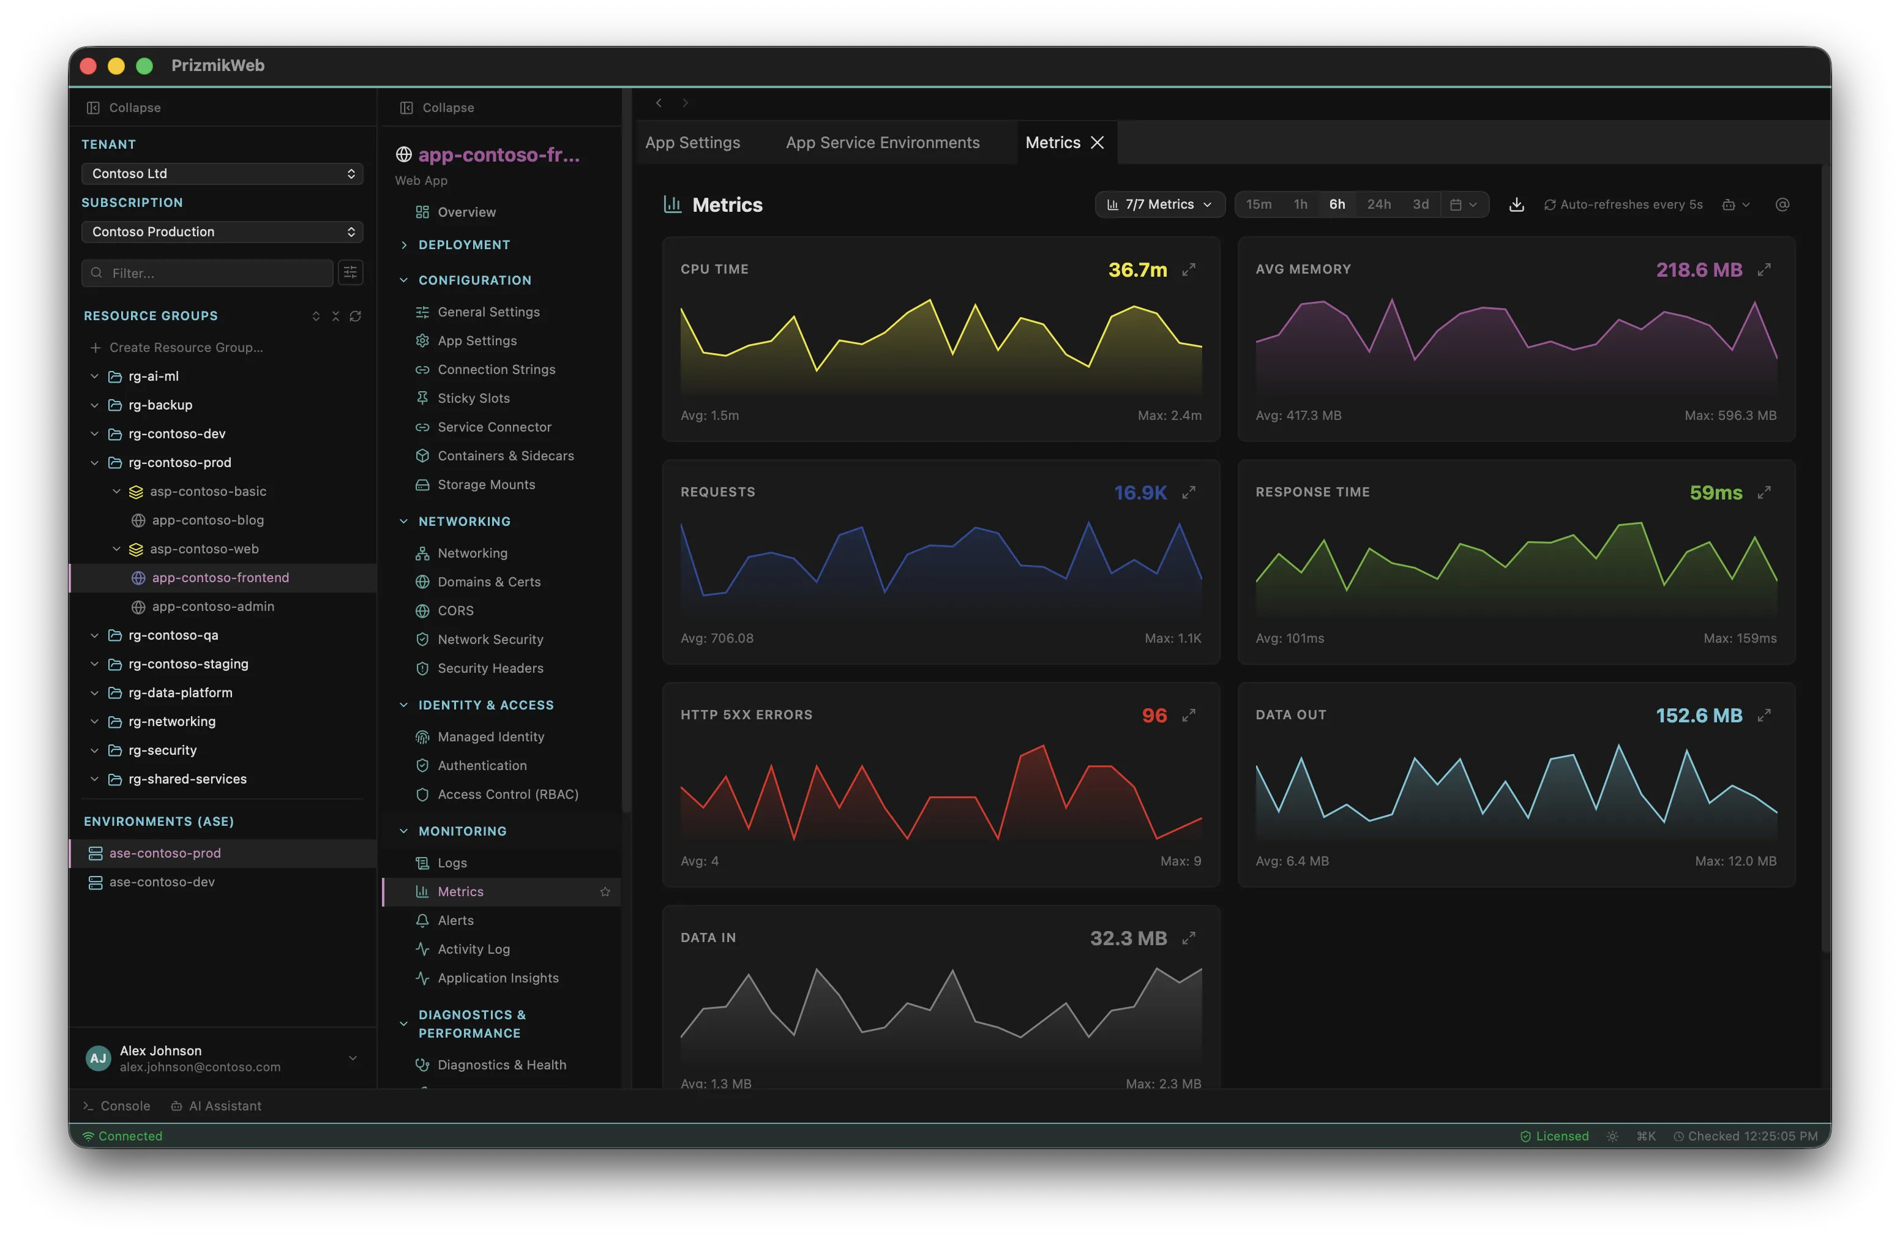This screenshot has height=1239, width=1900.
Task: Select the 15m time range
Action: click(x=1259, y=204)
